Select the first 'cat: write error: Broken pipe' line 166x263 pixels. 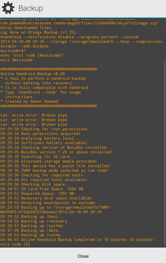34,115
